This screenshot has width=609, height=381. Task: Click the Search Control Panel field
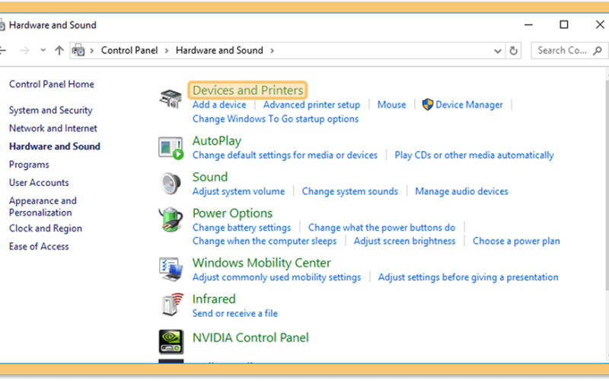569,50
